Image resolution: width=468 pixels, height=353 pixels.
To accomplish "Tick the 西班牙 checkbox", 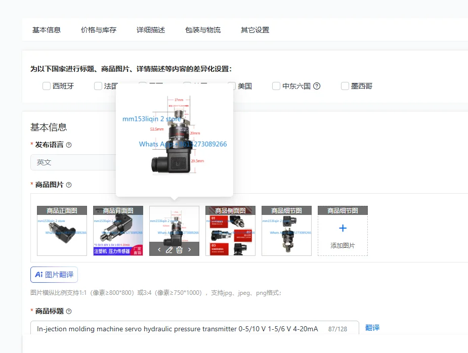I will point(46,86).
